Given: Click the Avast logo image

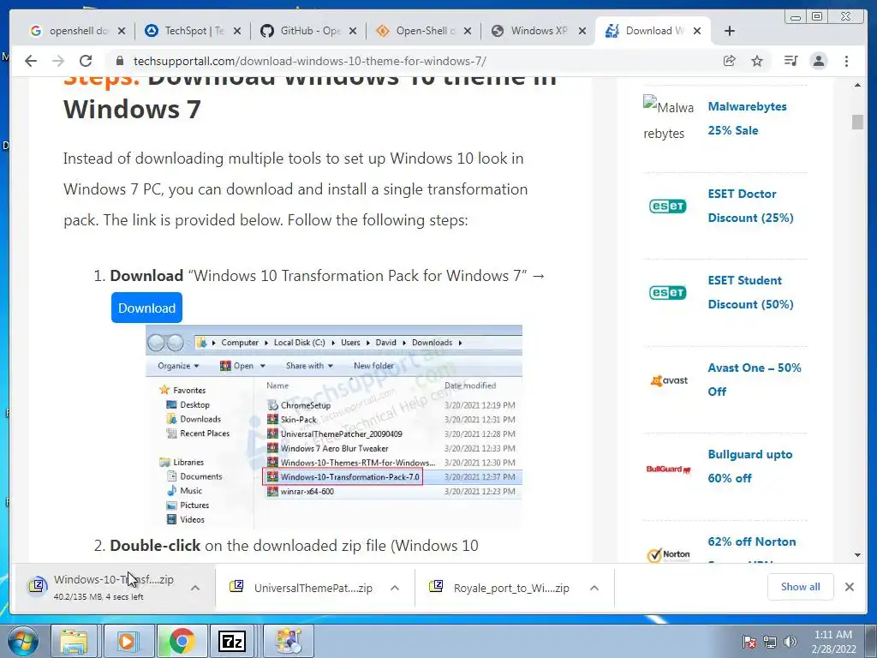Looking at the screenshot, I should pyautogui.click(x=669, y=380).
